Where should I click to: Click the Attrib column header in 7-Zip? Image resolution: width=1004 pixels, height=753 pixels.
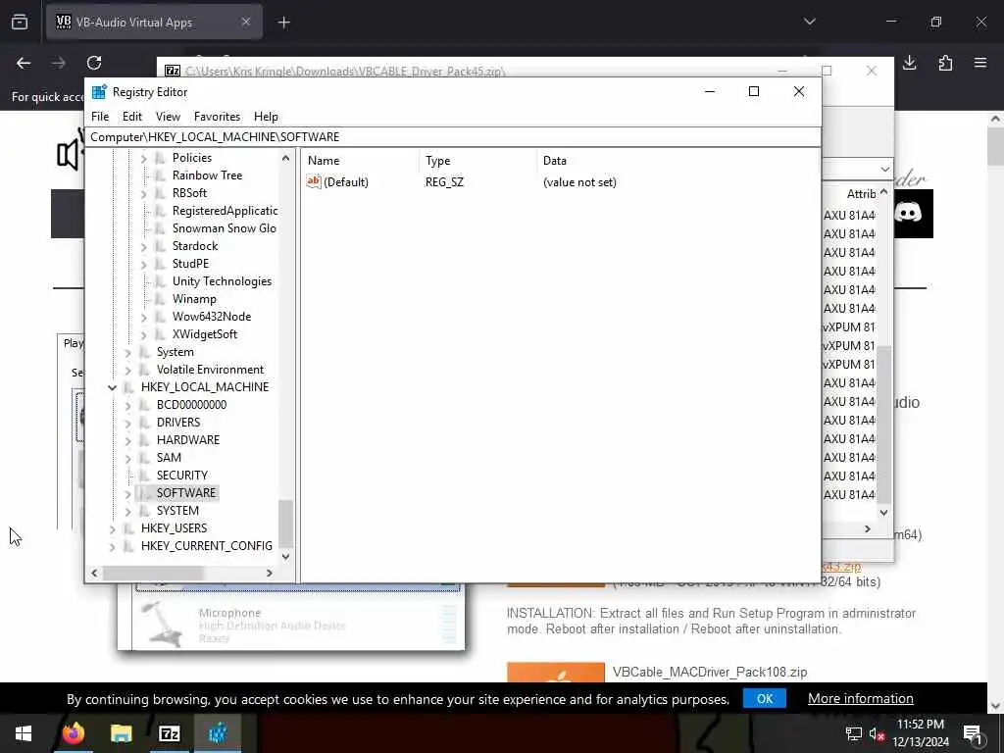pyautogui.click(x=861, y=194)
